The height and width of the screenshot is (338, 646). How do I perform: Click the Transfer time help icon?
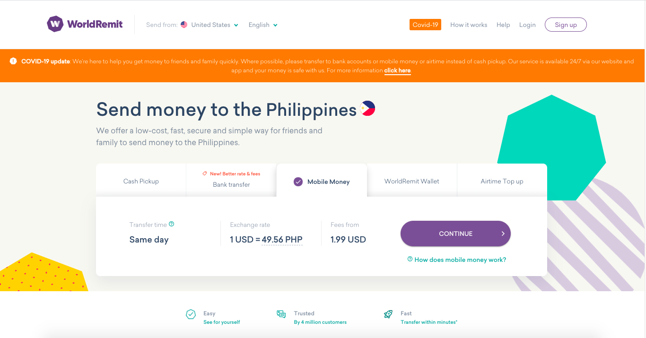click(x=172, y=224)
